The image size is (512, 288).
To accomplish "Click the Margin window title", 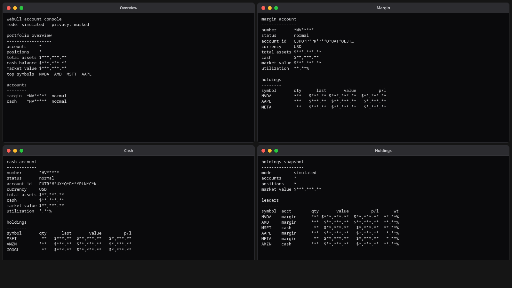I will 383,8.
